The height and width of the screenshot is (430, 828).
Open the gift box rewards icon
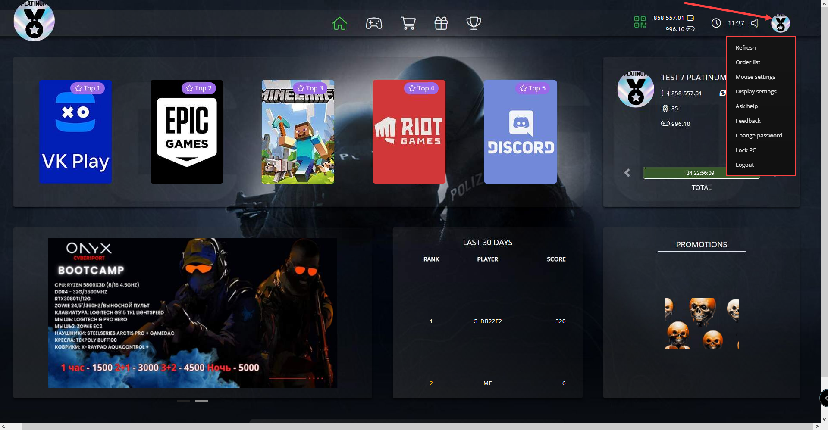441,23
